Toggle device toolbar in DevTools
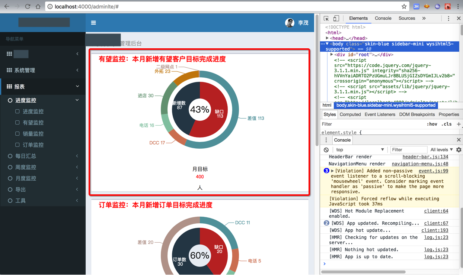This screenshot has height=275, width=463. click(336, 18)
